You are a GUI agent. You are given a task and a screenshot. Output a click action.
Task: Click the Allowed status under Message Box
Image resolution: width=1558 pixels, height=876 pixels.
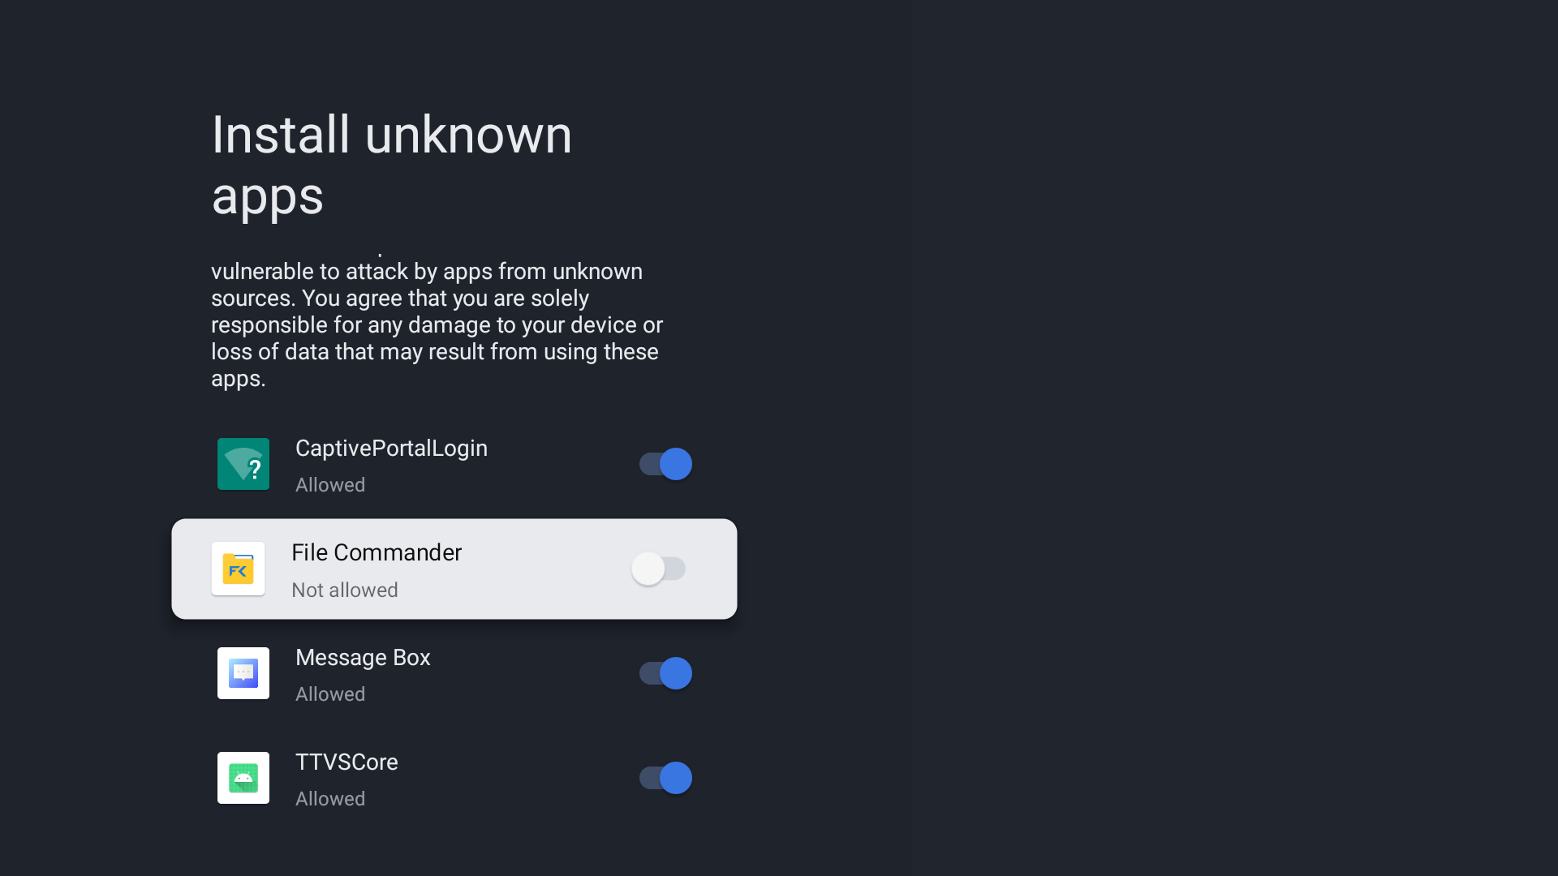[x=330, y=694]
